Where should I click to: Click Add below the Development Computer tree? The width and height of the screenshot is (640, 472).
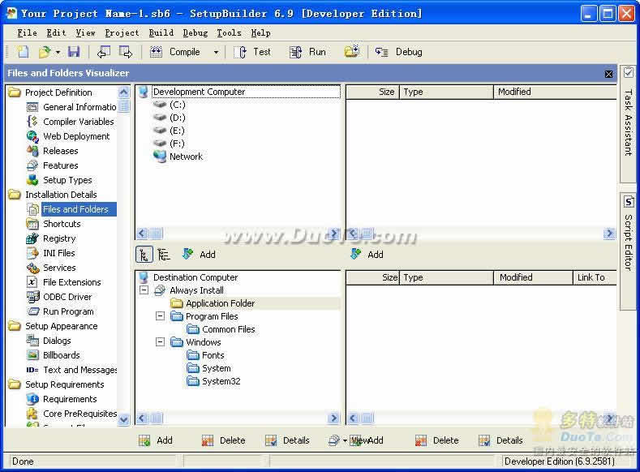[200, 255]
